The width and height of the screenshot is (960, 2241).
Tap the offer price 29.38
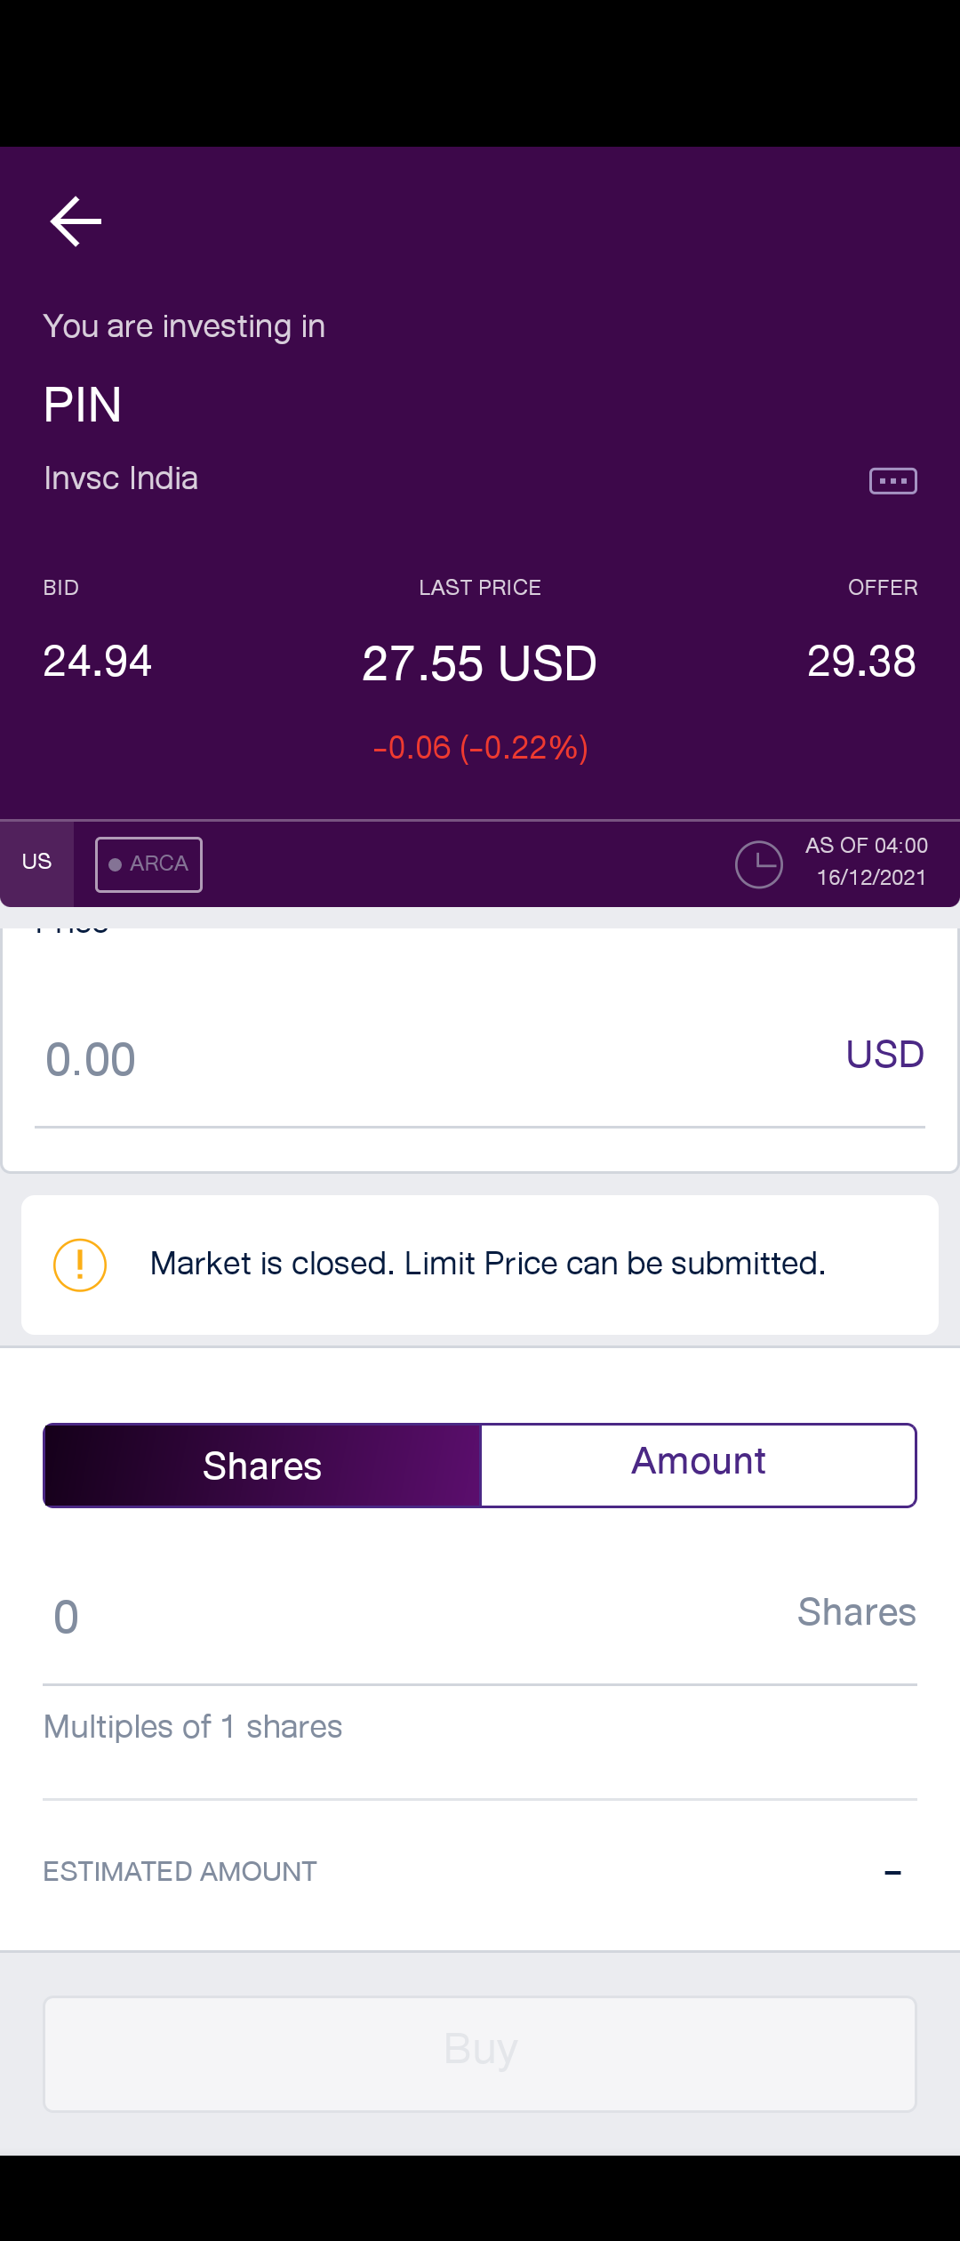coord(861,661)
